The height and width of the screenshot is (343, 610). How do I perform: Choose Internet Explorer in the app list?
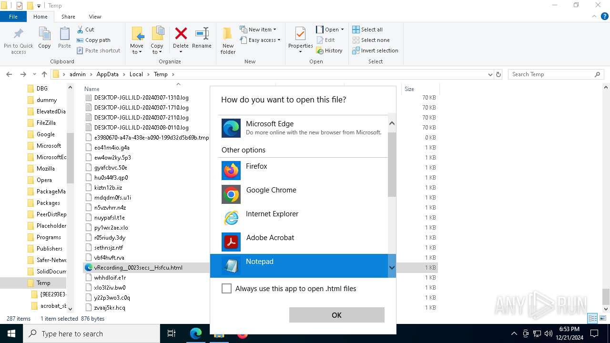click(x=299, y=218)
